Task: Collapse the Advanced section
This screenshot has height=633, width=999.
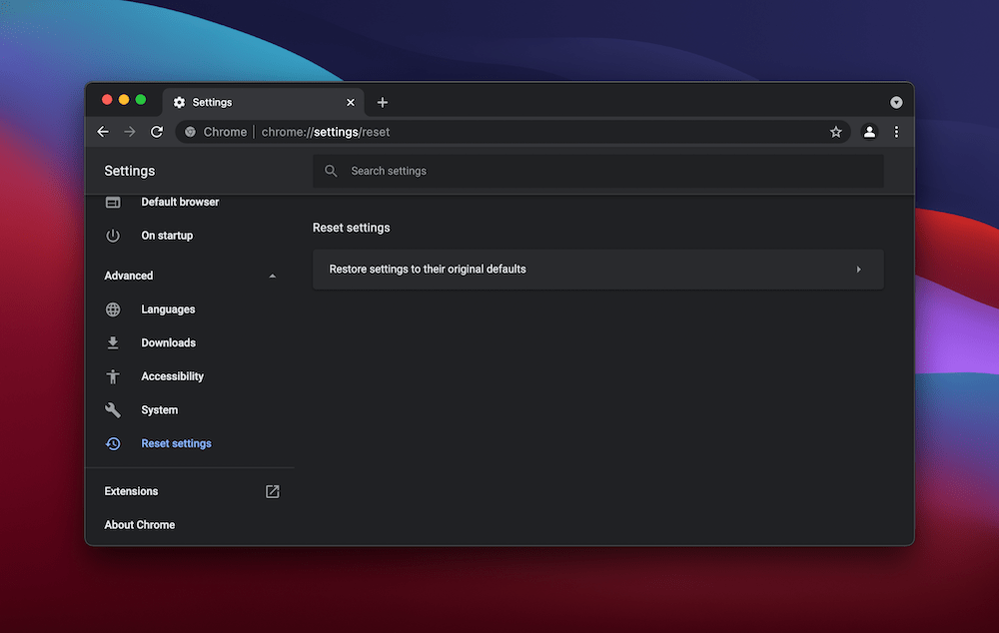Action: click(272, 275)
